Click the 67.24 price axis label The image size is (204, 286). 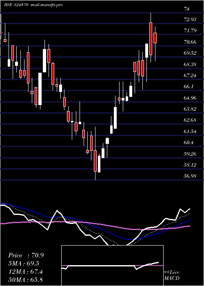[190, 76]
